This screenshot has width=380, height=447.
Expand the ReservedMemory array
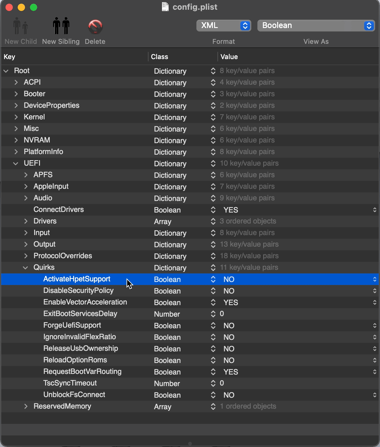pos(26,406)
